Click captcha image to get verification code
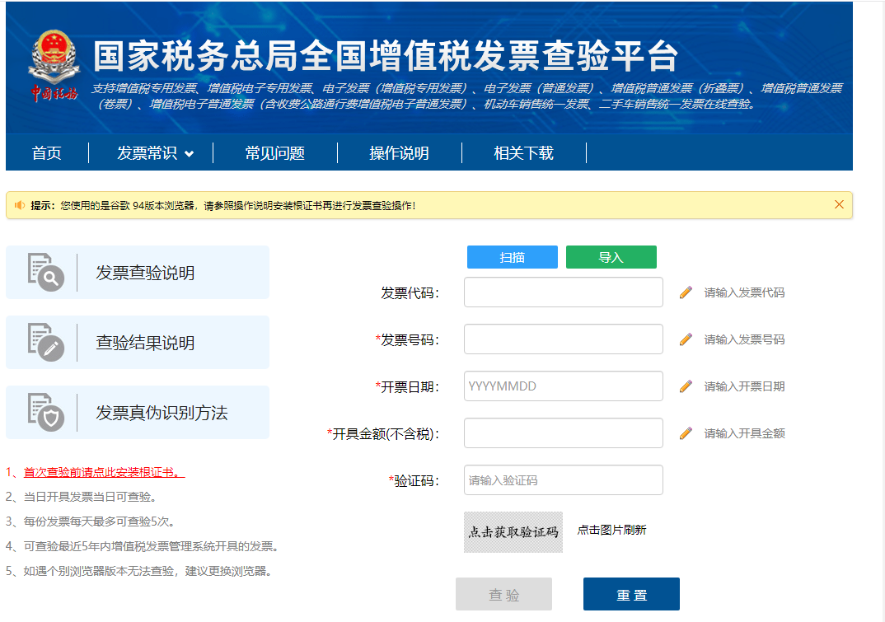 [x=513, y=532]
